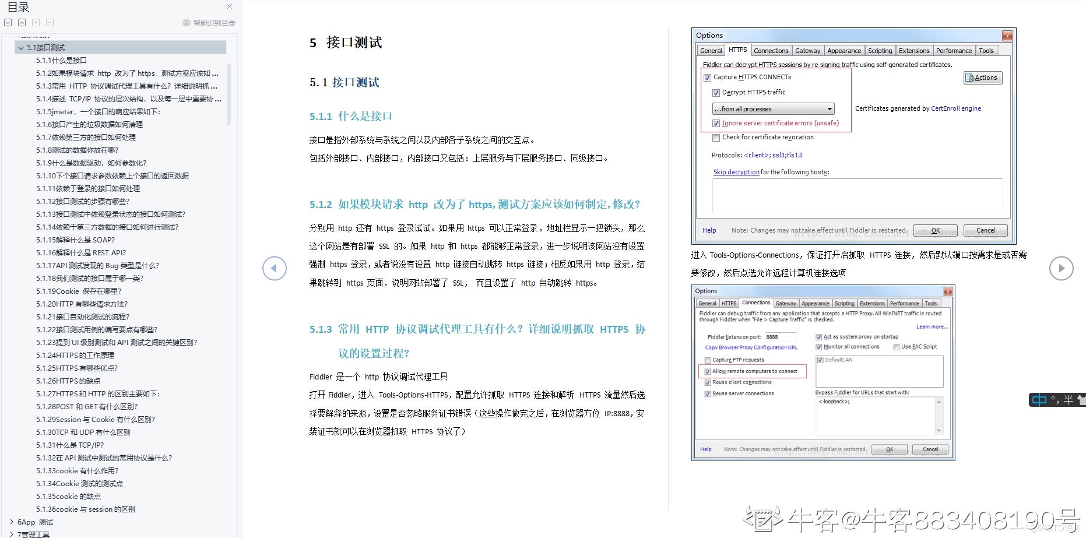Click the minus icon in the TOC toolbar
This screenshot has width=1086, height=538.
50,23
